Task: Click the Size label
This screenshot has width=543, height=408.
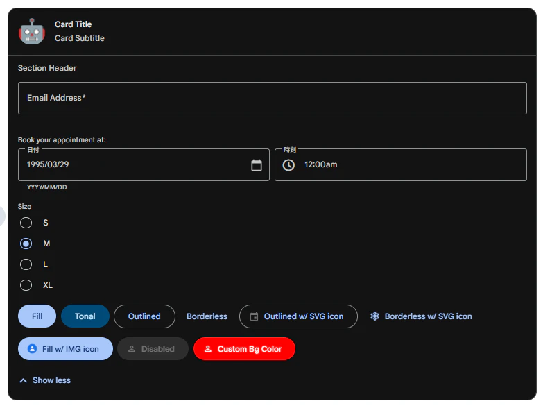Action: (24, 206)
